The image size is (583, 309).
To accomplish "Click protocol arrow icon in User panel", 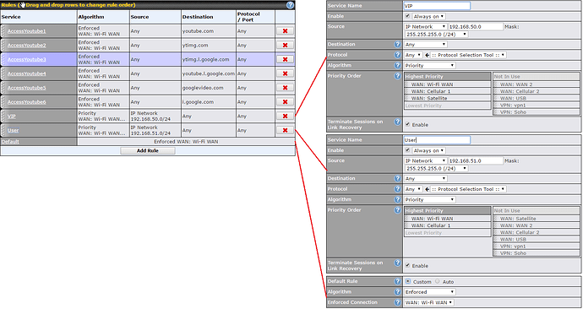I will (x=427, y=189).
